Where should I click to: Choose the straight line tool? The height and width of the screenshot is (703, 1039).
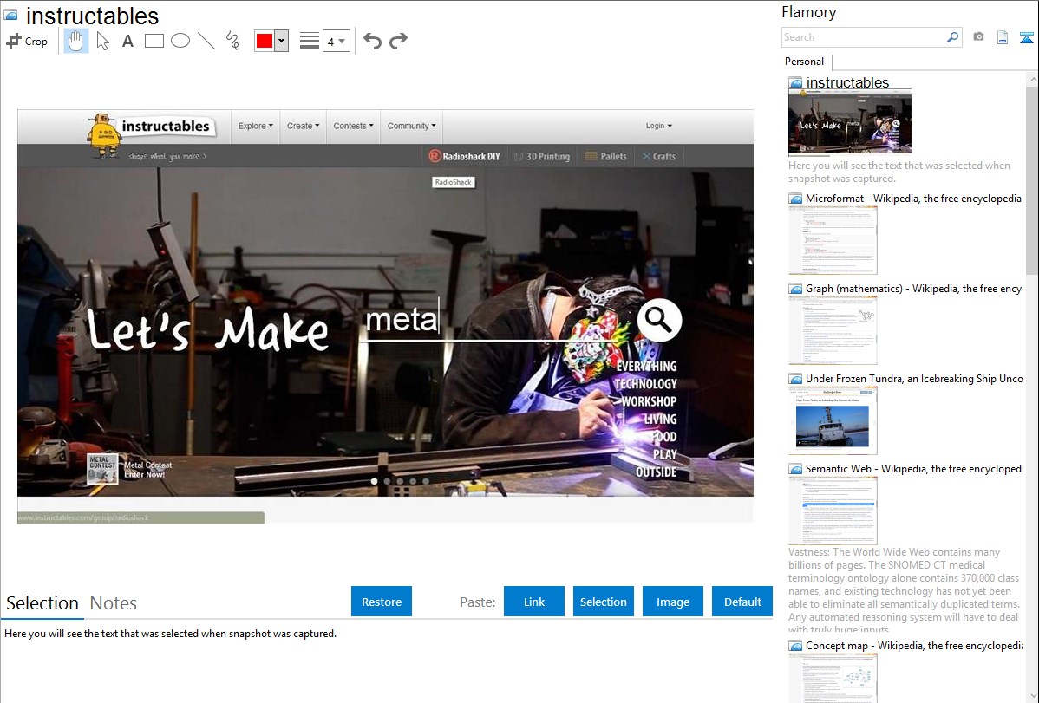coord(206,41)
